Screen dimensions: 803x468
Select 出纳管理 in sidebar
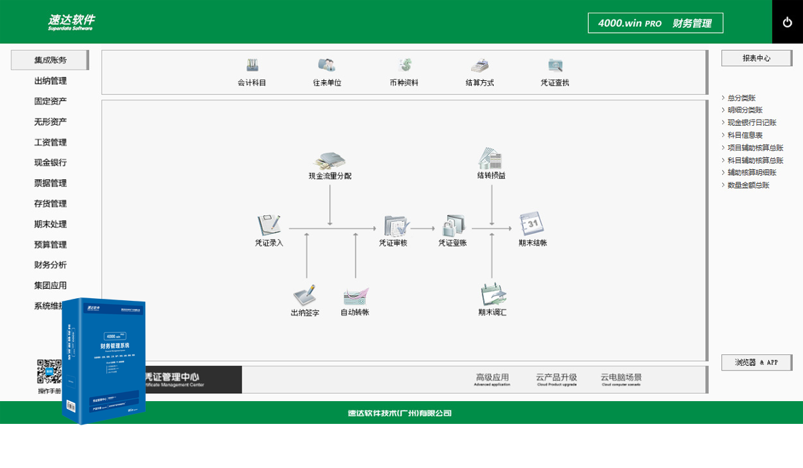click(50, 81)
